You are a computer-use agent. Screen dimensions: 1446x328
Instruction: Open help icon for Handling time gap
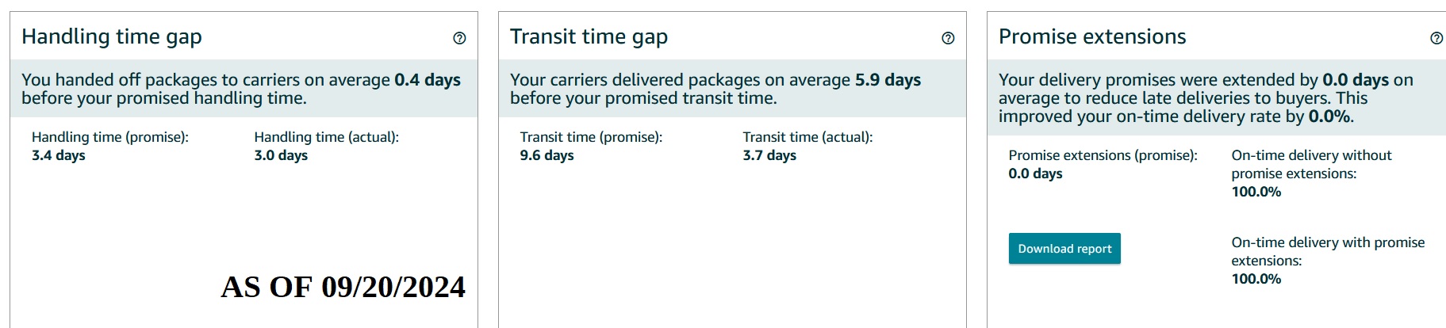(x=459, y=38)
